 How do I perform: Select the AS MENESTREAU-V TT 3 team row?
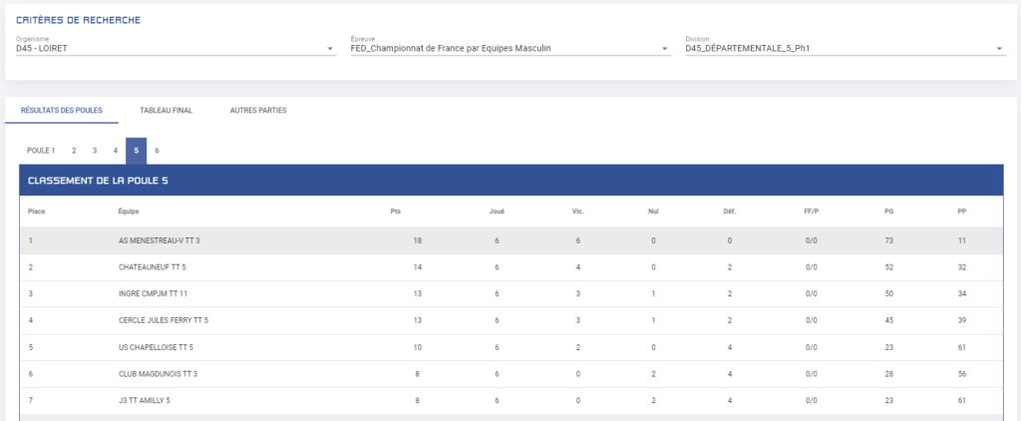pyautogui.click(x=511, y=240)
